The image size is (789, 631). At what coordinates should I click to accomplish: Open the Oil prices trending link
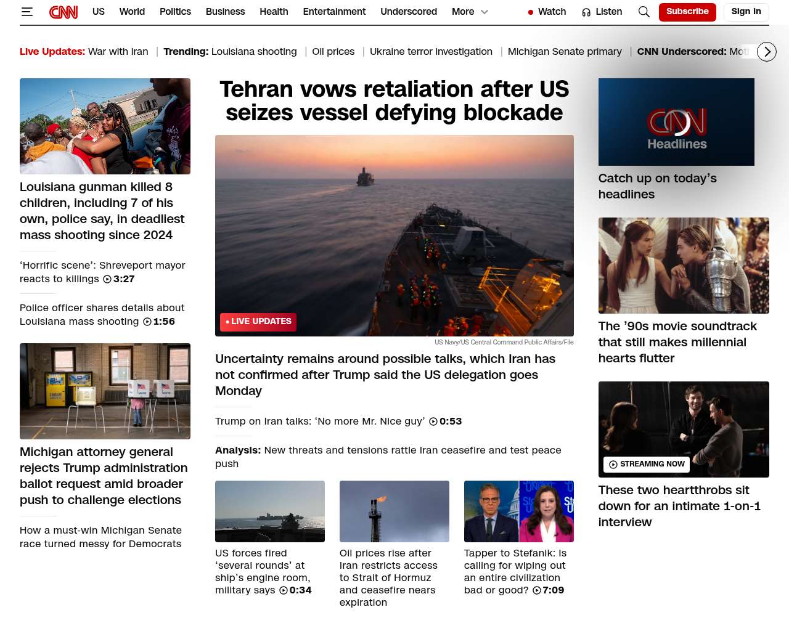(333, 52)
